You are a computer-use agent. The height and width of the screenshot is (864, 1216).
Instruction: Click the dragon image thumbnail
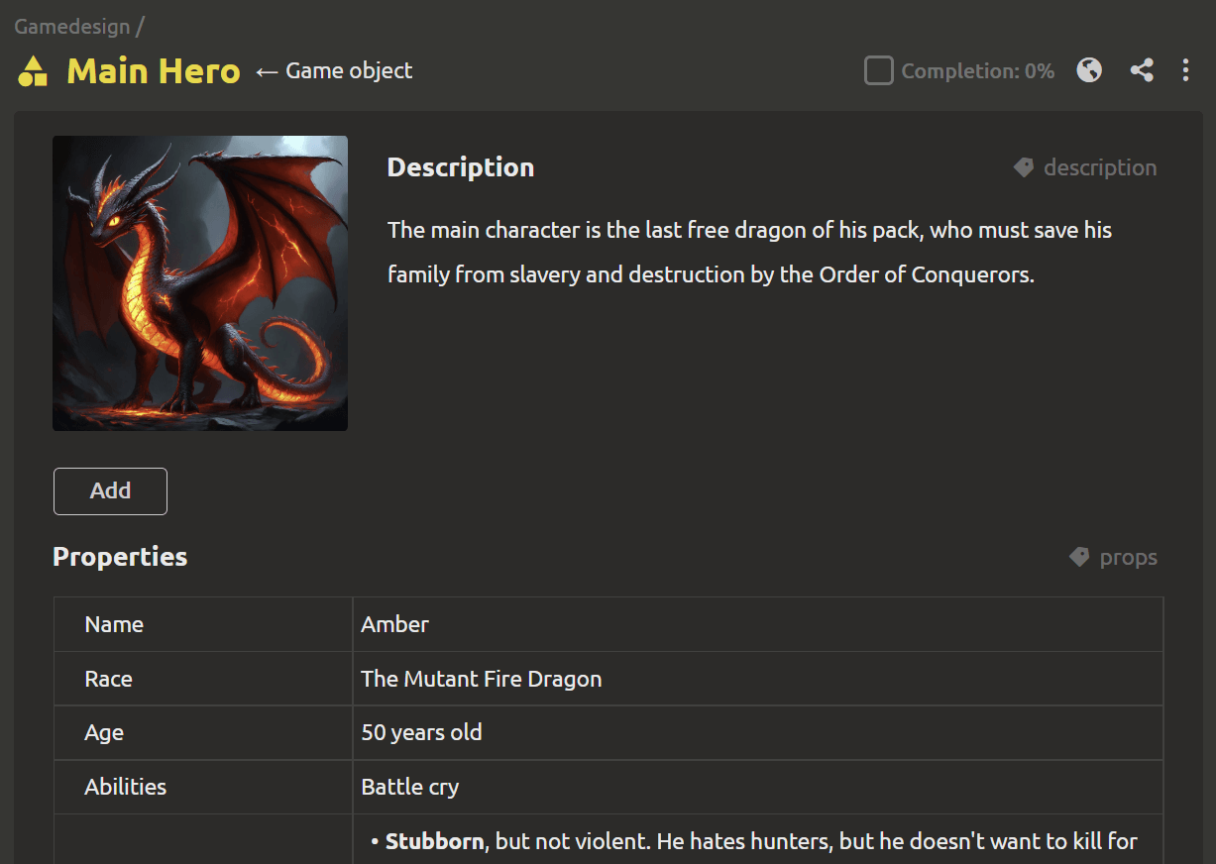[x=200, y=283]
